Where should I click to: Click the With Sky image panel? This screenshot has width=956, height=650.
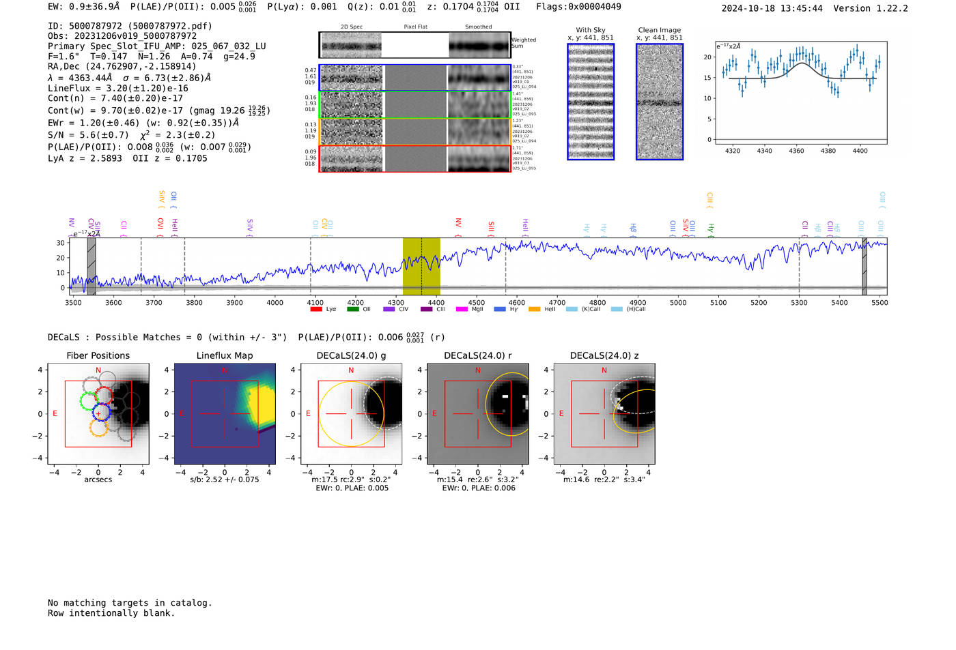pos(591,102)
